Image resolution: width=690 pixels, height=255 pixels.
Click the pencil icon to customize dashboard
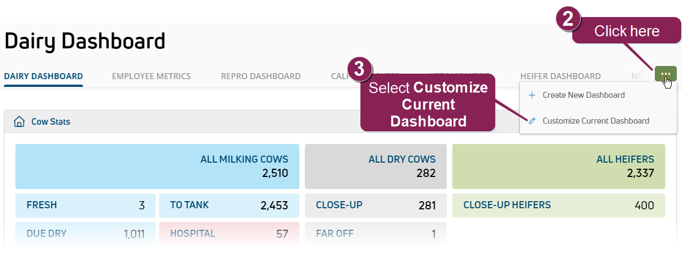pos(532,121)
